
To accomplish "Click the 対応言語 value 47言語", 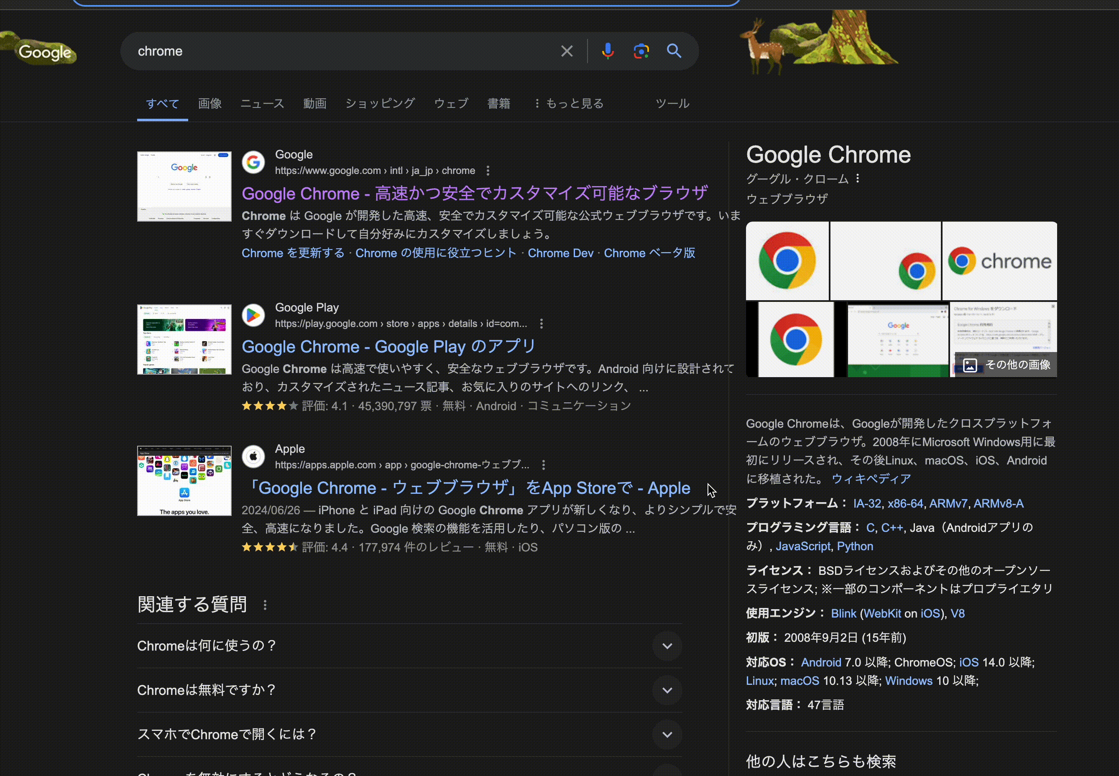I will (x=825, y=705).
